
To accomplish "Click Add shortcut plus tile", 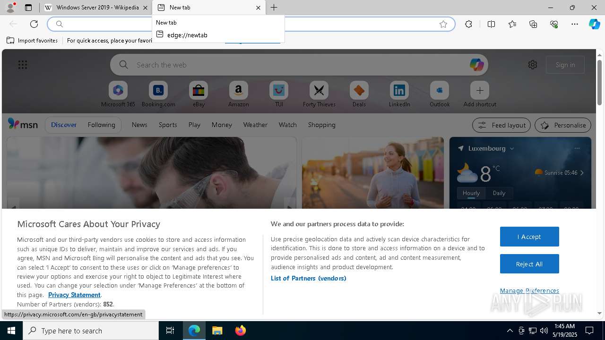I will click(480, 94).
